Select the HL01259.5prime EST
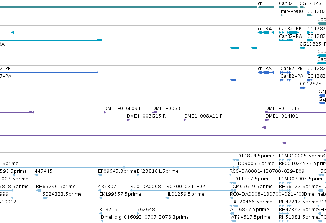The width and height of the screenshot is (326, 223). [x=167, y=198]
